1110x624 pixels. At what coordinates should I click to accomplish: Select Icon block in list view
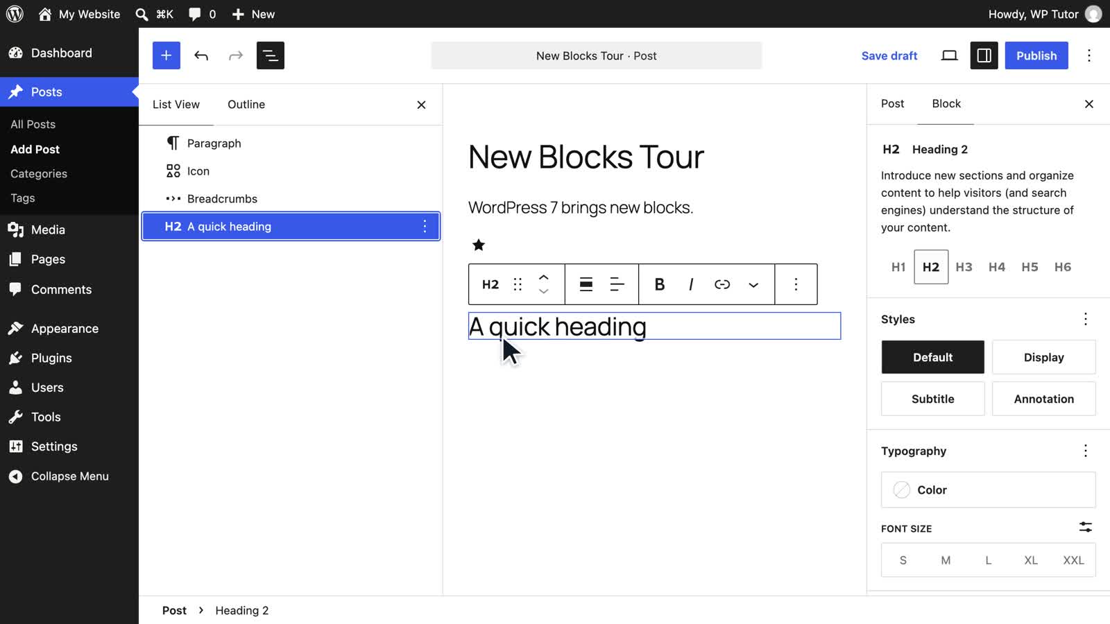coord(291,171)
